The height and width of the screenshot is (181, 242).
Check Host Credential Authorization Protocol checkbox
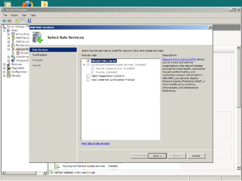click(x=88, y=80)
